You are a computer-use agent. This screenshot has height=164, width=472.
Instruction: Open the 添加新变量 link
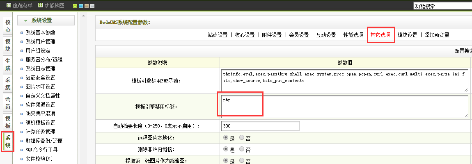437,35
